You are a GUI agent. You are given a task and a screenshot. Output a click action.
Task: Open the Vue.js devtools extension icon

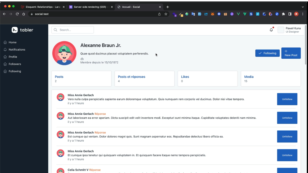click(238, 14)
